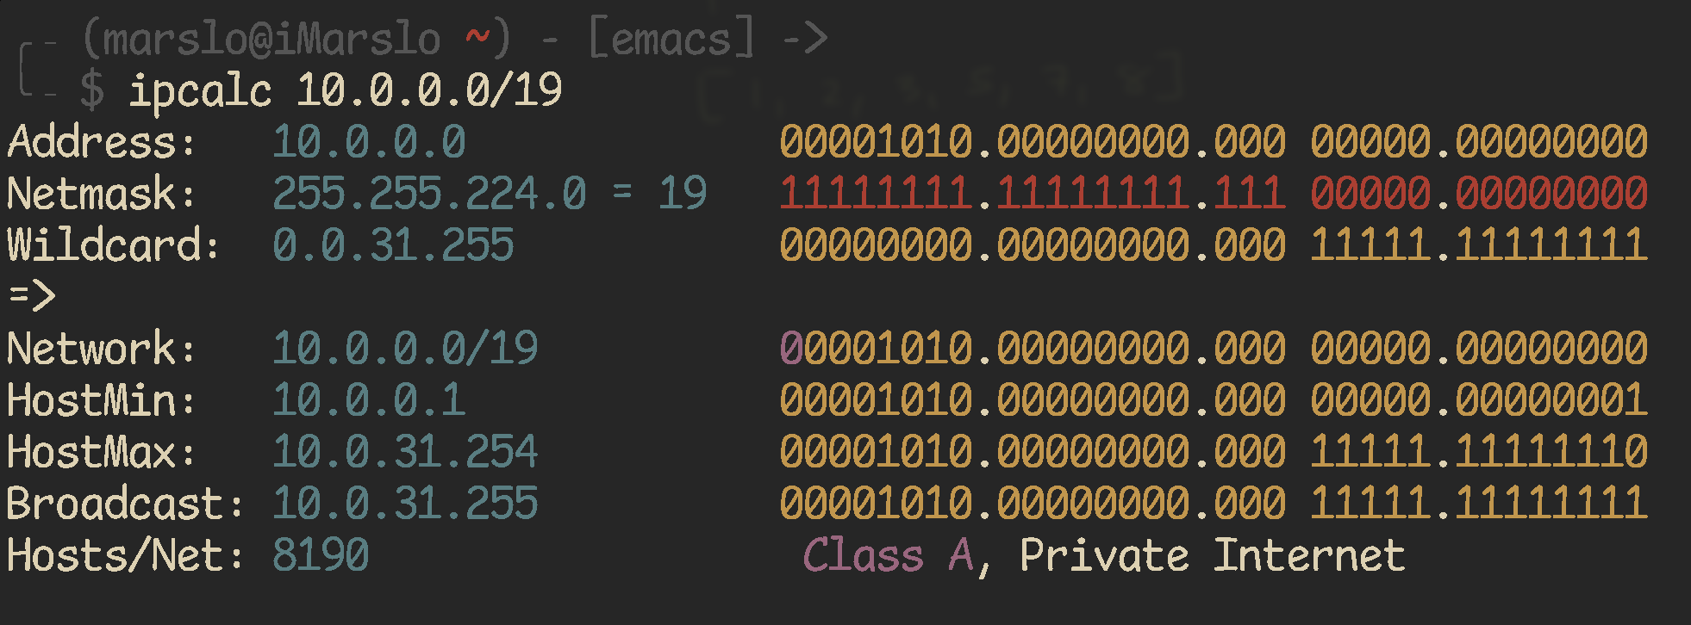The height and width of the screenshot is (625, 1691).
Task: Click the "Broadcast:" label
Action: pos(126,504)
